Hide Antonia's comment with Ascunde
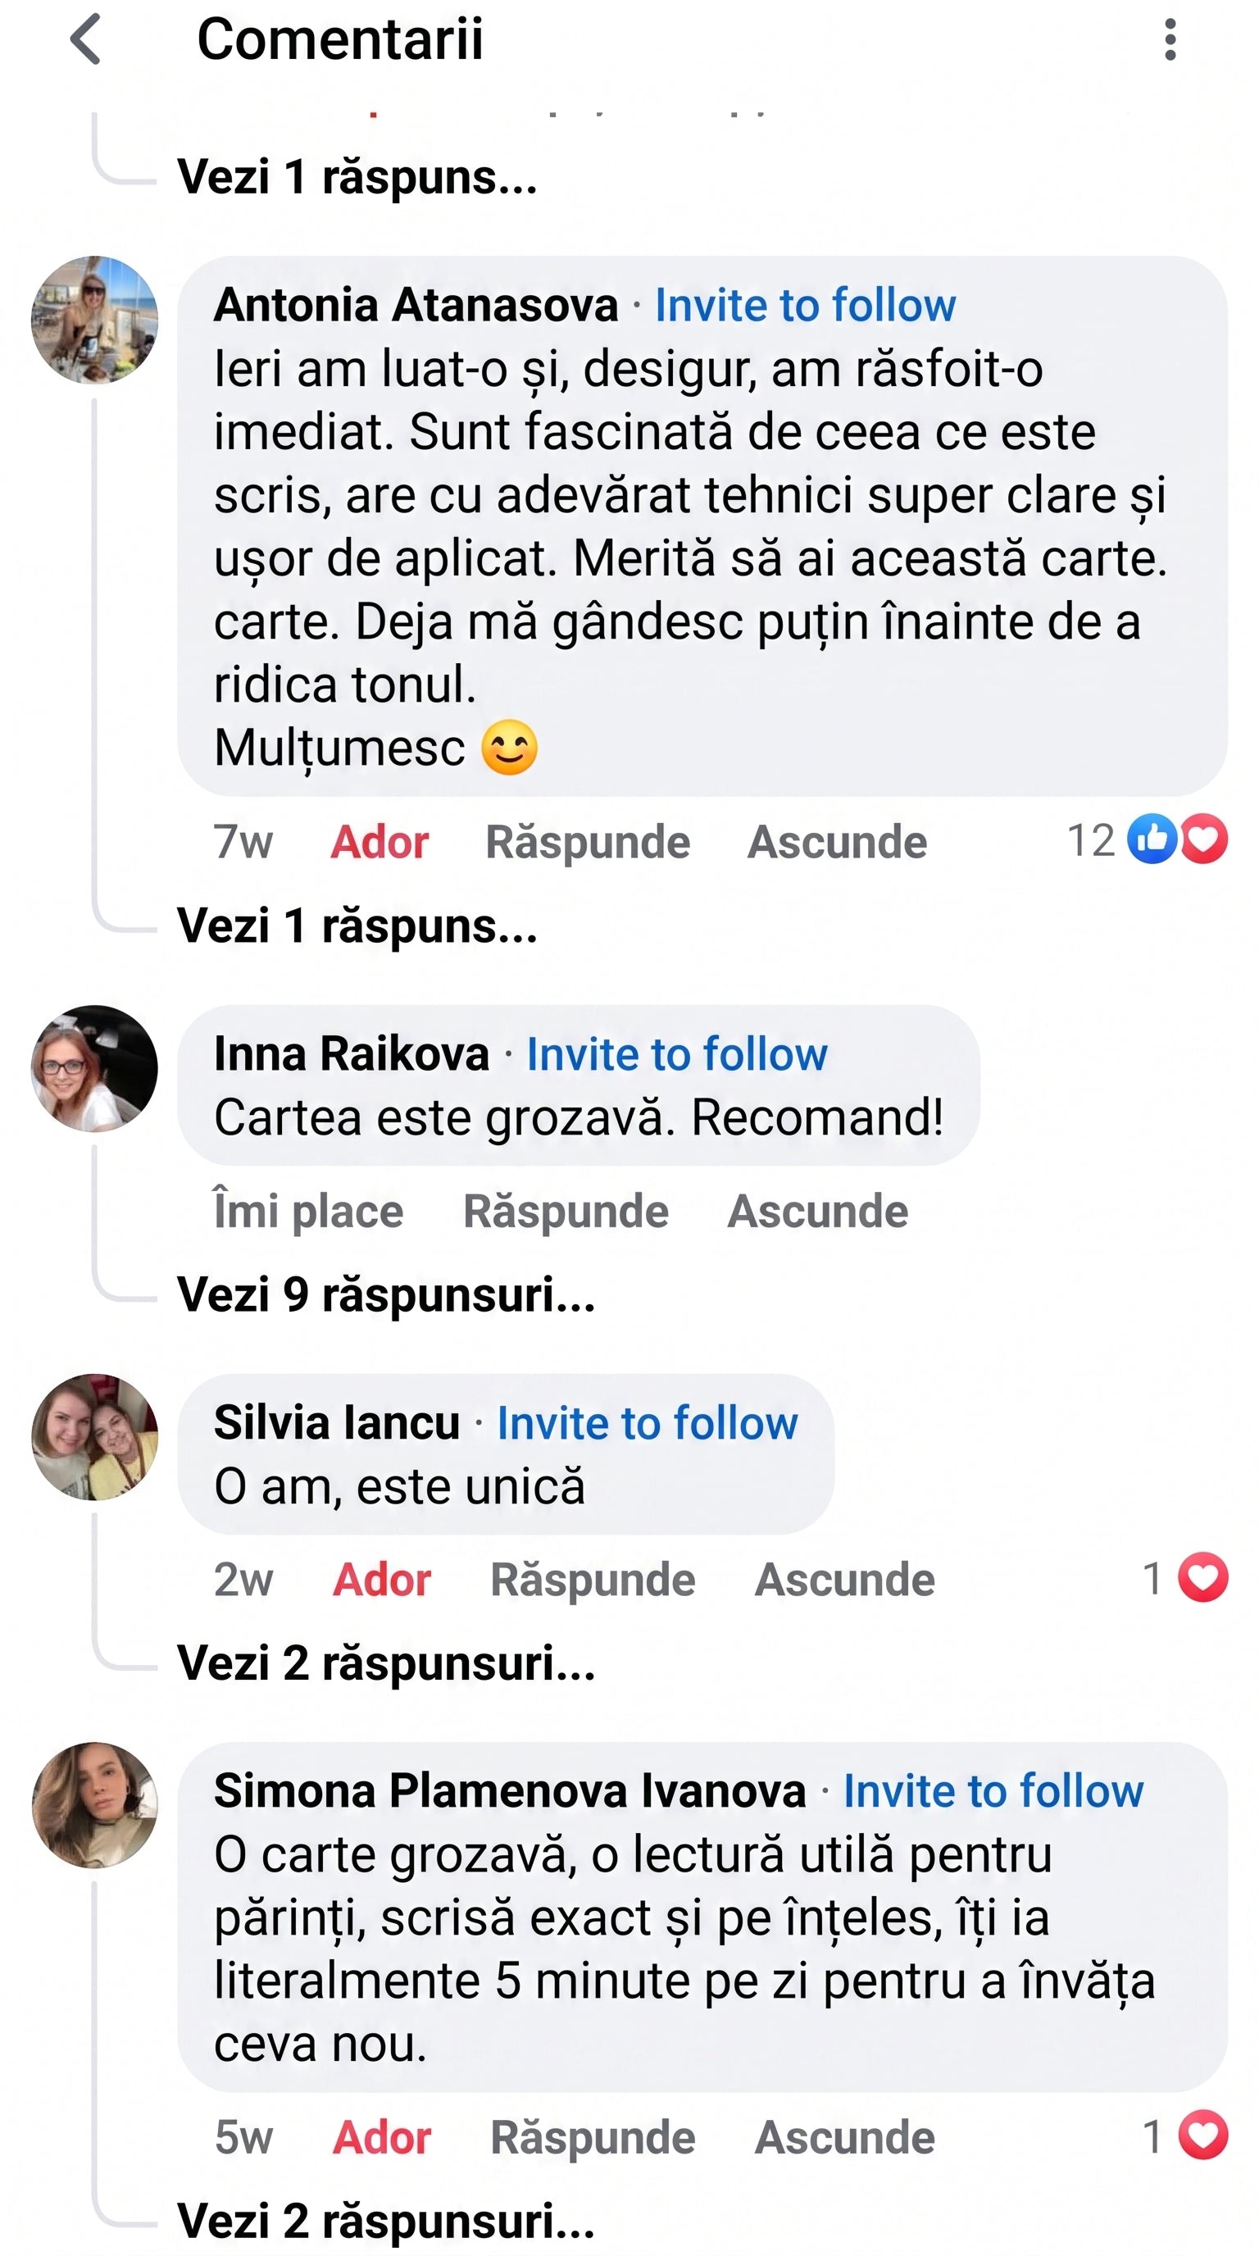This screenshot has width=1259, height=2256. pyautogui.click(x=837, y=842)
